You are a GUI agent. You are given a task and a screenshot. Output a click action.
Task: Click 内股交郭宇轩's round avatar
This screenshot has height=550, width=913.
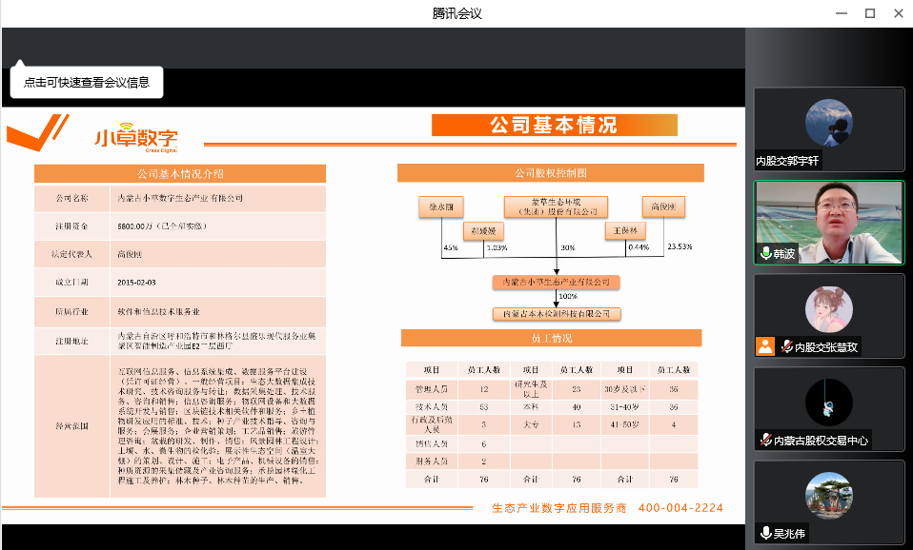828,123
